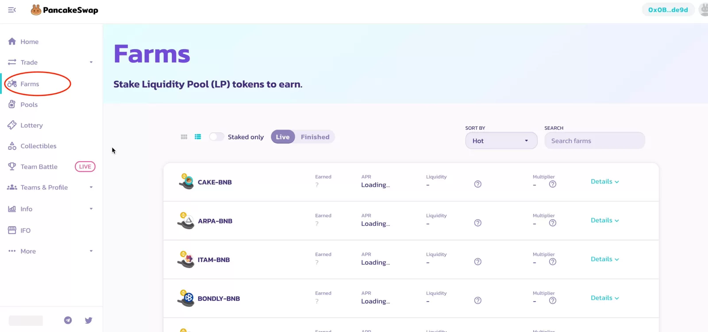Image resolution: width=708 pixels, height=332 pixels.
Task: Click the ARPA-BNB farm name
Action: tap(215, 221)
